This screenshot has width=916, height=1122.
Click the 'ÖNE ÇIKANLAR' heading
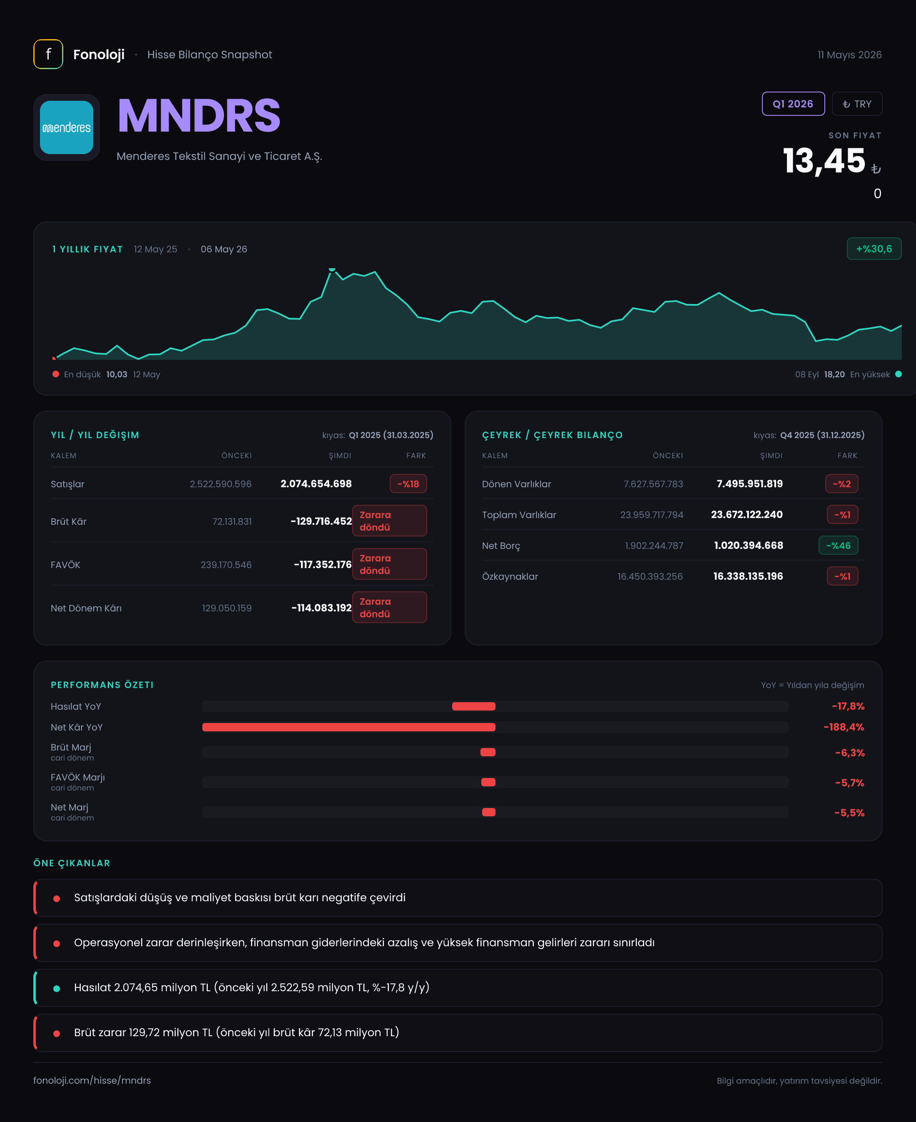(x=72, y=863)
